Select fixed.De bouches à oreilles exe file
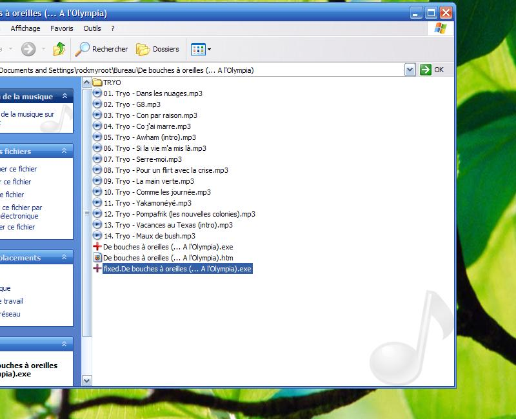This screenshot has width=516, height=419. (177, 269)
